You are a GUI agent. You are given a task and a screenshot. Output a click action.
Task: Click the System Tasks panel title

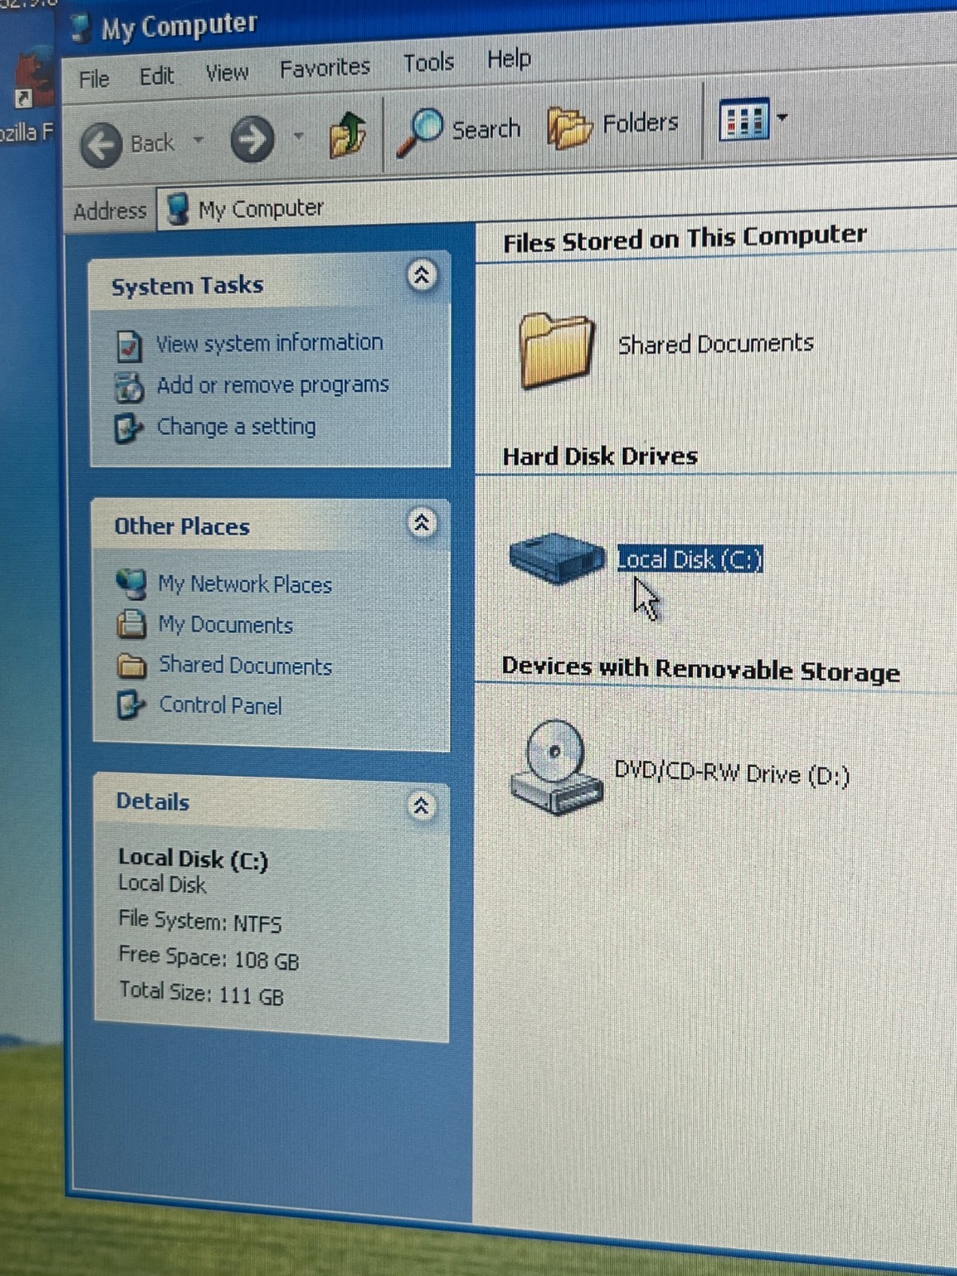(x=187, y=286)
